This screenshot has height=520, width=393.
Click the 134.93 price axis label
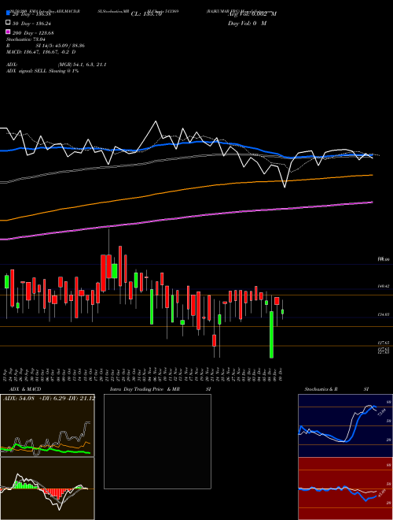(x=384, y=314)
